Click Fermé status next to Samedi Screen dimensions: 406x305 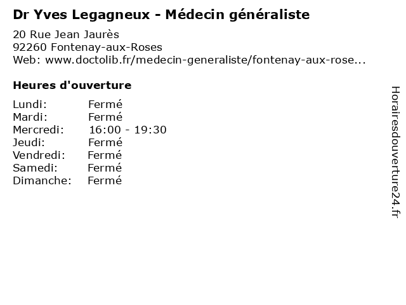click(105, 168)
